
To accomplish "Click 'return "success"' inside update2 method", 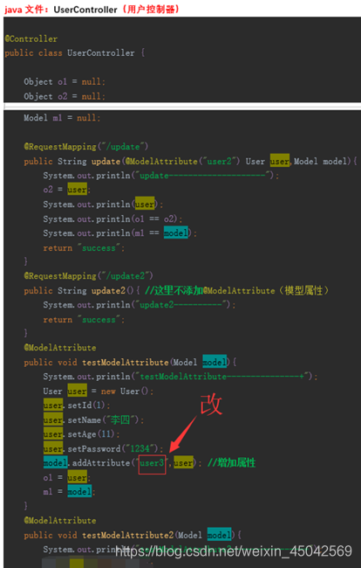I will pos(84,320).
